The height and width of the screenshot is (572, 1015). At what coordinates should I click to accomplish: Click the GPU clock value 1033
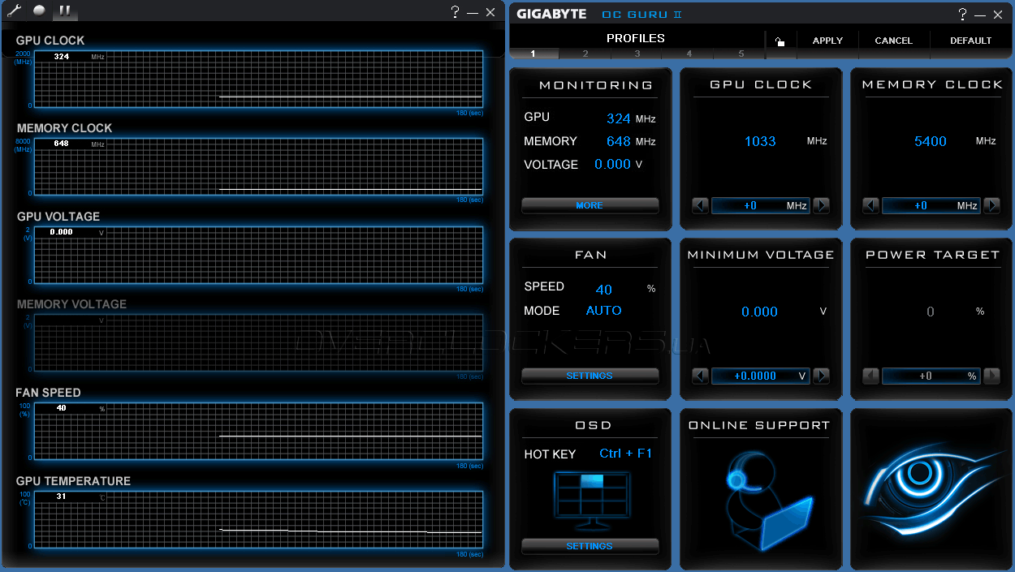click(760, 141)
